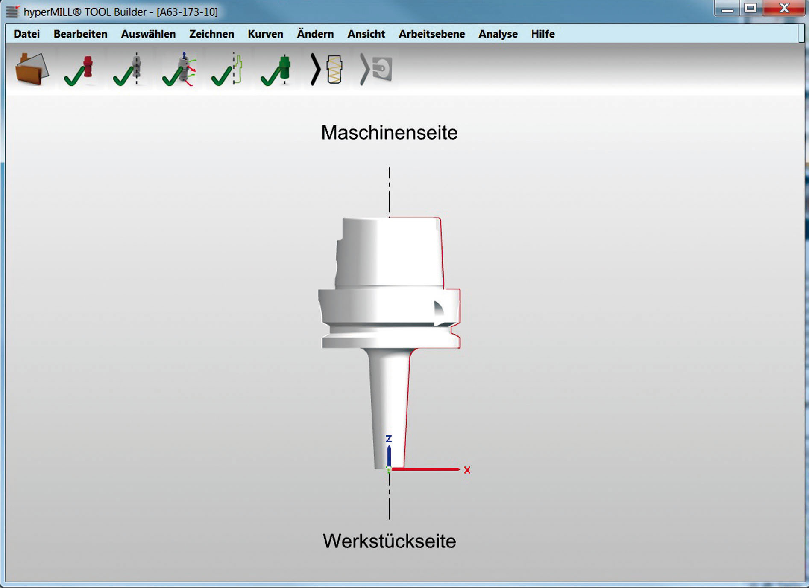Open the Hilfe menu
Image resolution: width=809 pixels, height=588 pixels.
543,34
